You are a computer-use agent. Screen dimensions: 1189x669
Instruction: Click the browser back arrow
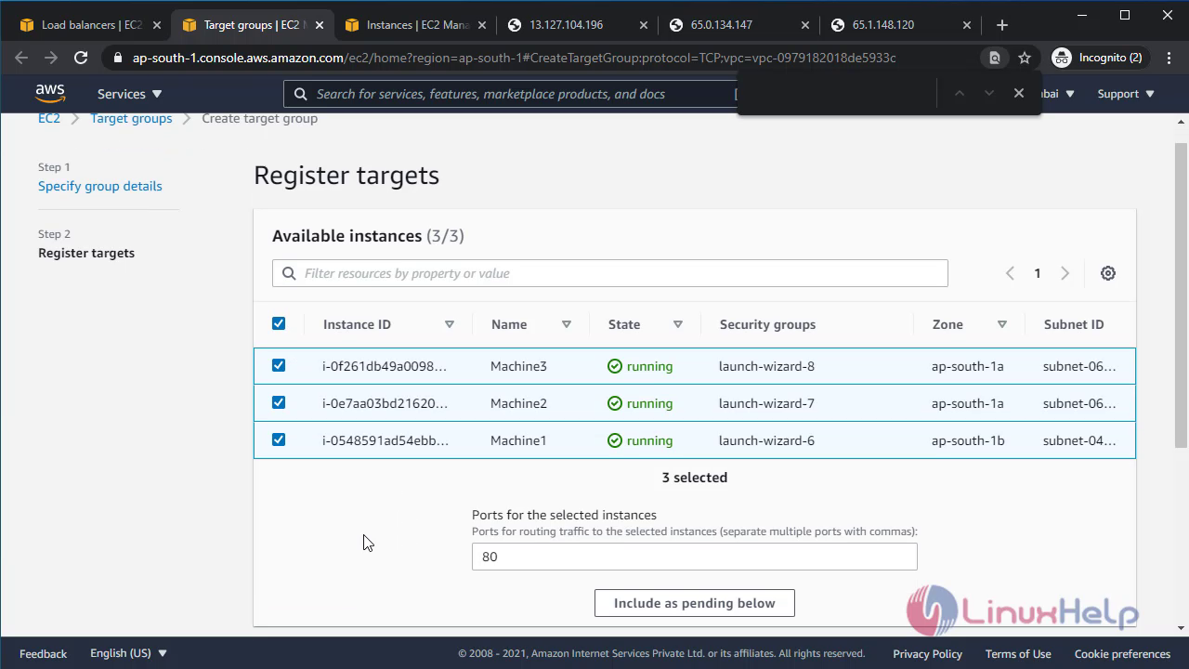[21, 58]
